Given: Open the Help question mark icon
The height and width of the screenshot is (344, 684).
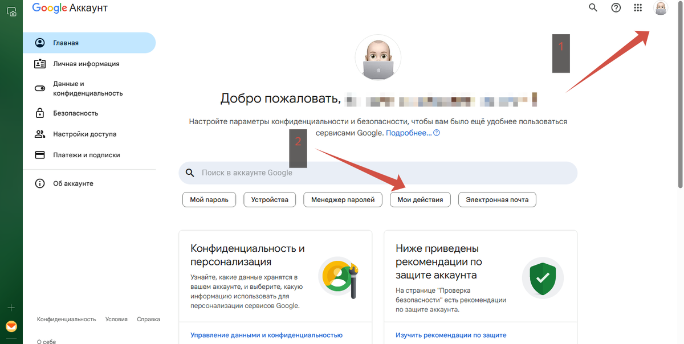Looking at the screenshot, I should point(616,8).
